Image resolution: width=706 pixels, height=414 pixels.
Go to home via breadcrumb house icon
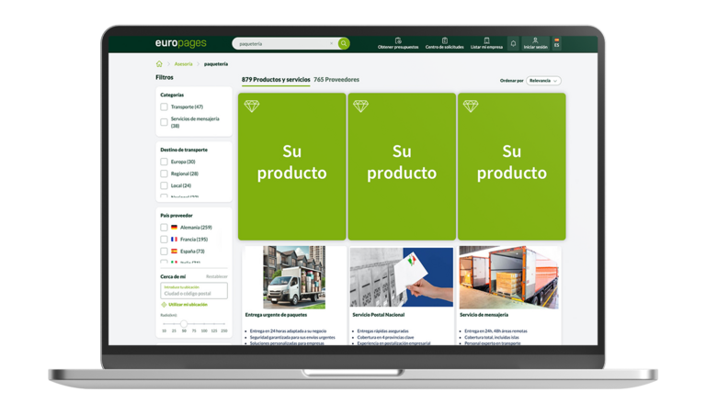coord(159,64)
